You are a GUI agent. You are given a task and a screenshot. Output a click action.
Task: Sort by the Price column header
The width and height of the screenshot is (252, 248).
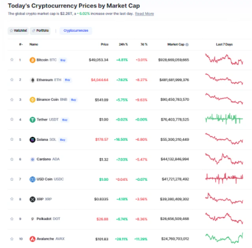click(104, 45)
